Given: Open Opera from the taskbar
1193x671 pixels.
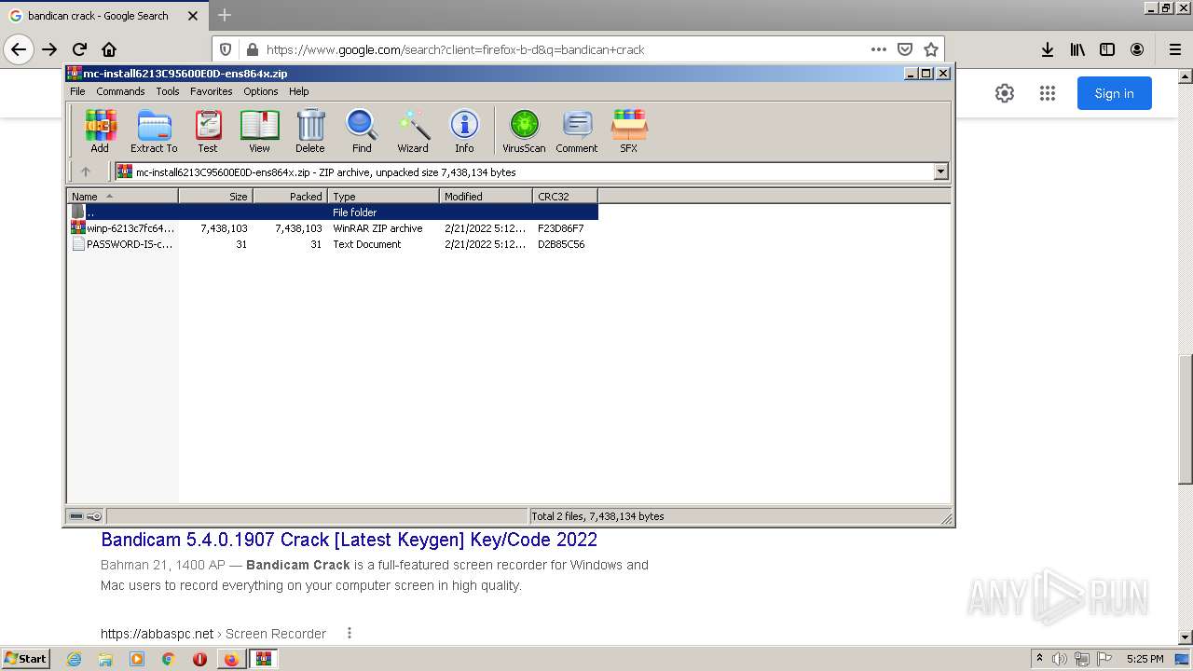Looking at the screenshot, I should point(199,659).
